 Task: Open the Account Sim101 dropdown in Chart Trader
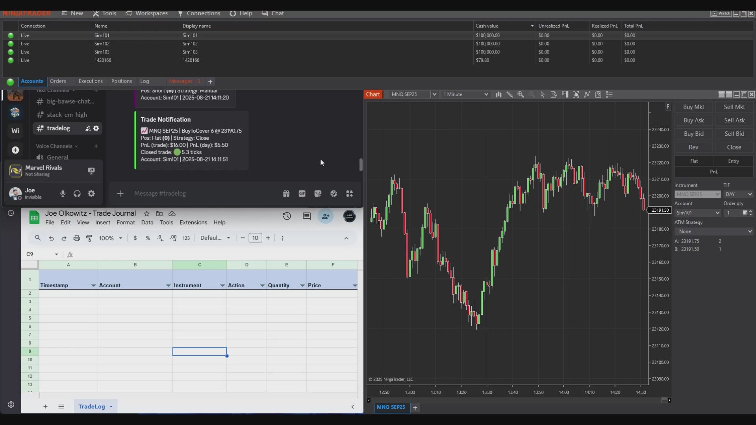point(698,213)
